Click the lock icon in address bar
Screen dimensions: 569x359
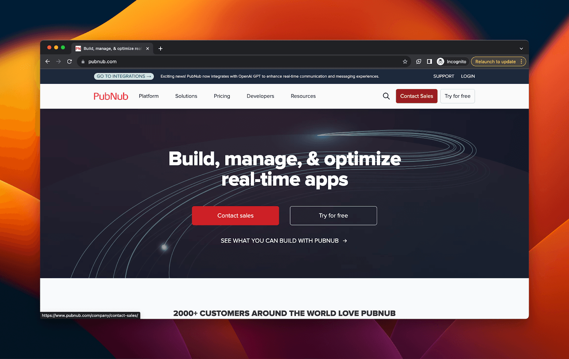pyautogui.click(x=83, y=61)
